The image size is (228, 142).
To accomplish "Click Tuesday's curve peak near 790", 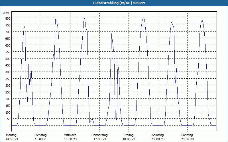I will click(x=55, y=20).
